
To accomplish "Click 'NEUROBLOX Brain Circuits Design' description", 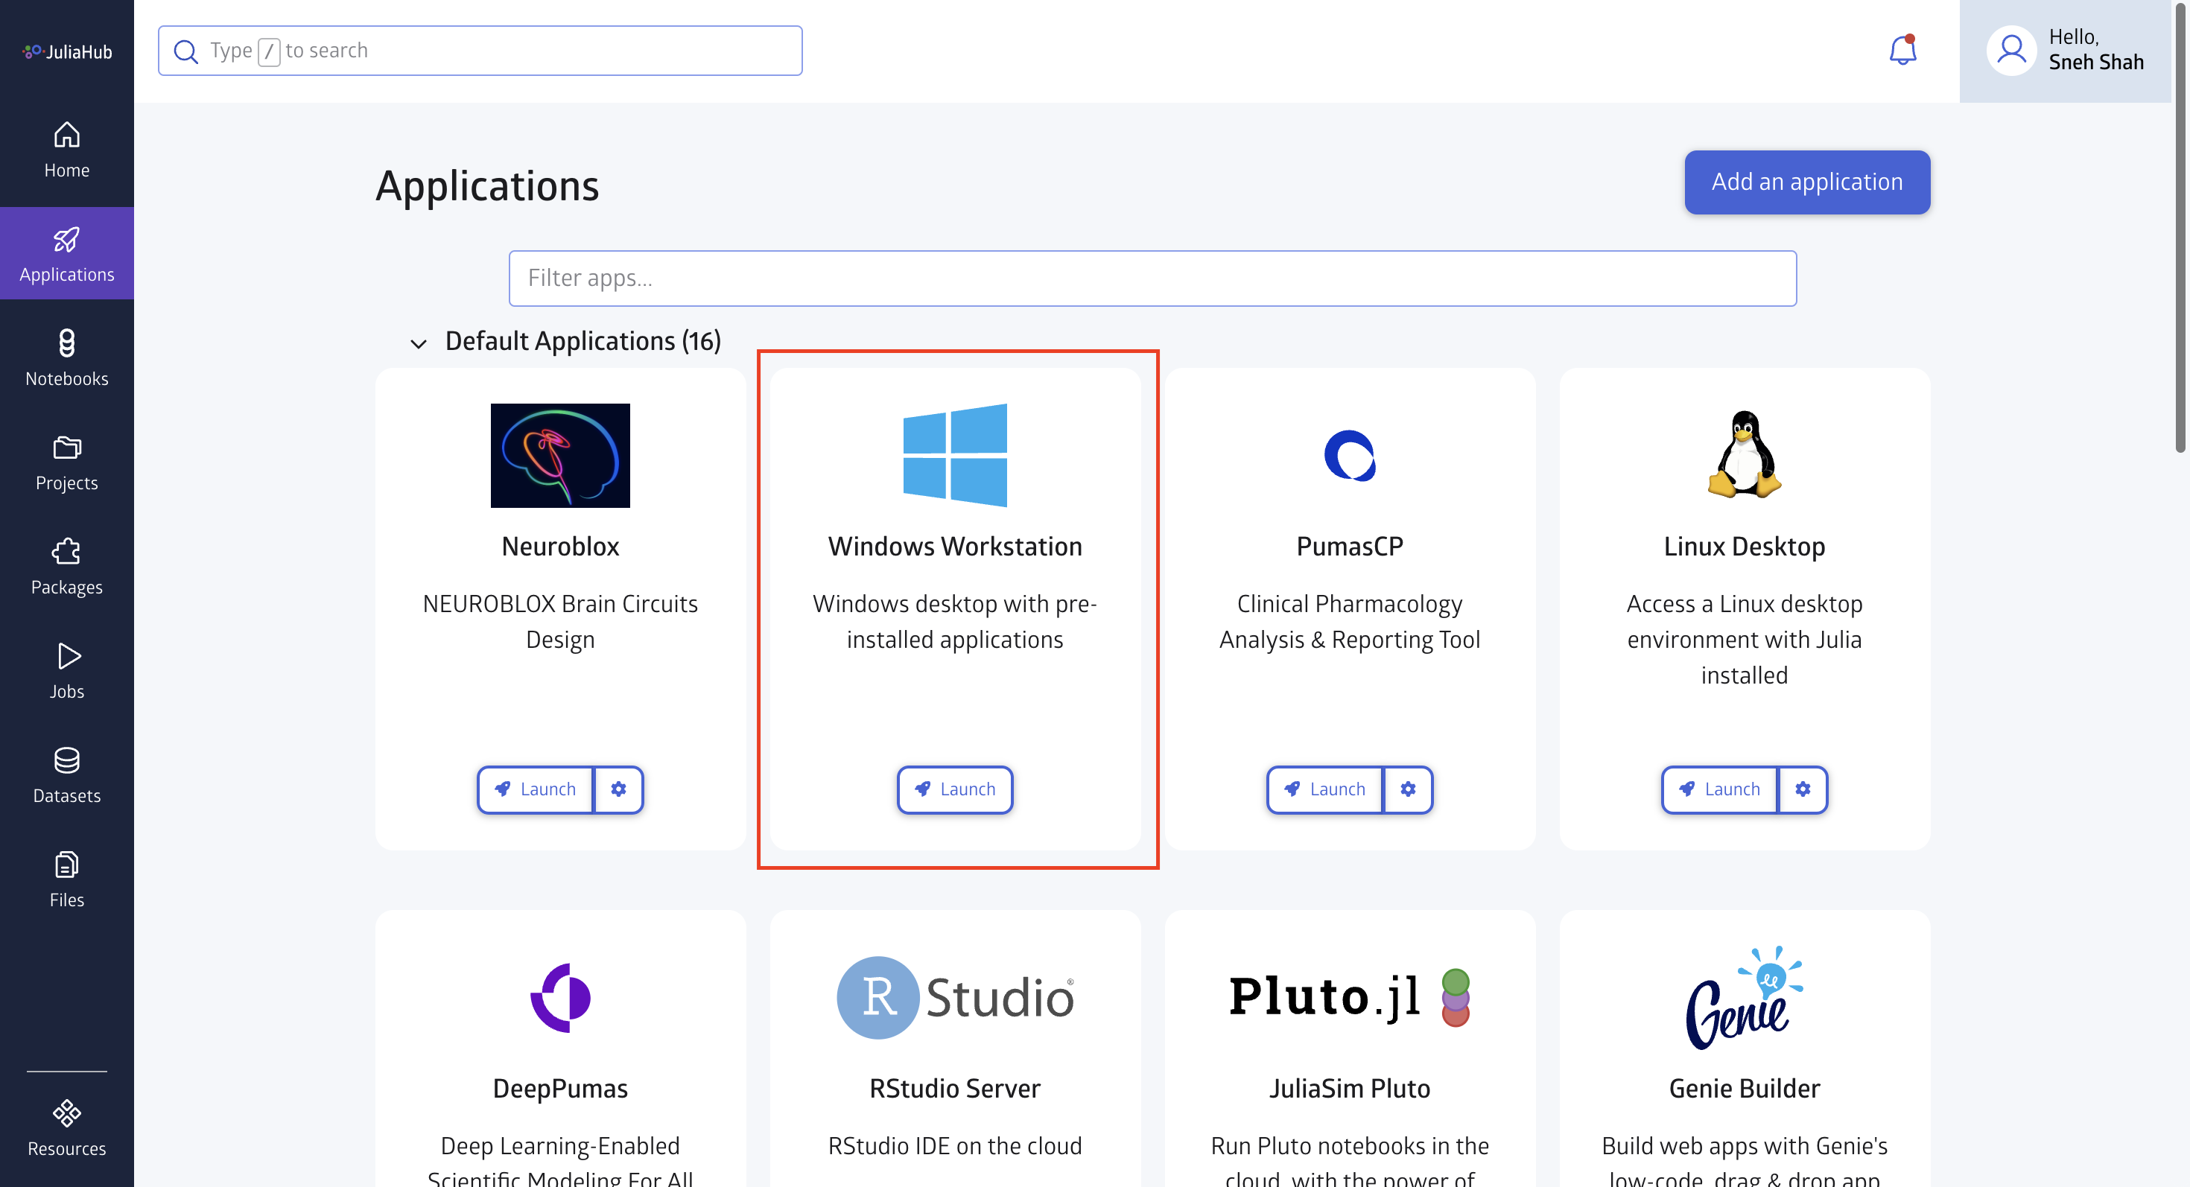I will click(x=560, y=621).
